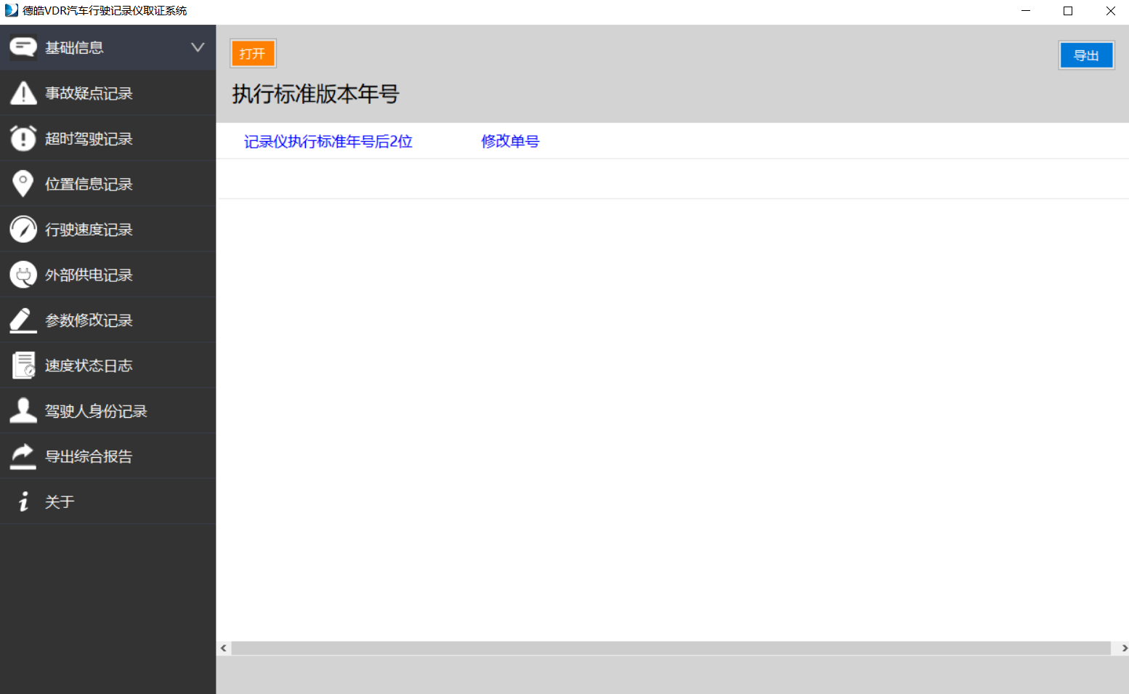Choose 导出综合报告 from sidebar
Viewport: 1129px width, 694px height.
108,456
